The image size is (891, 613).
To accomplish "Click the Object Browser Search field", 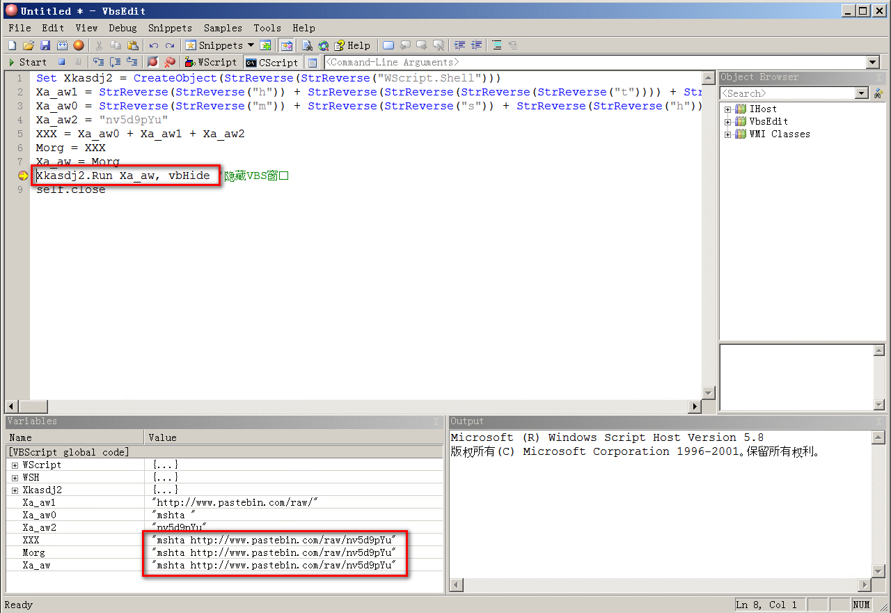I will [787, 93].
